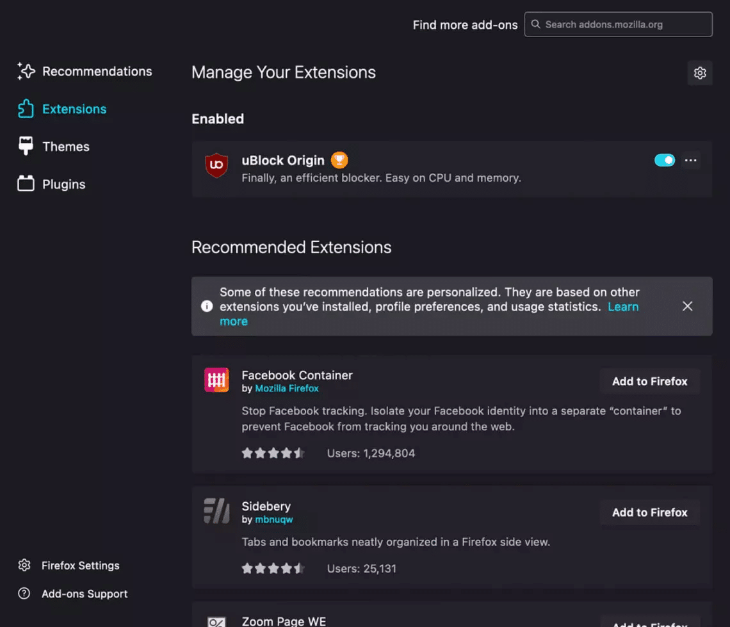Add Sidebery to Firefox
This screenshot has height=627, width=730.
click(x=649, y=512)
